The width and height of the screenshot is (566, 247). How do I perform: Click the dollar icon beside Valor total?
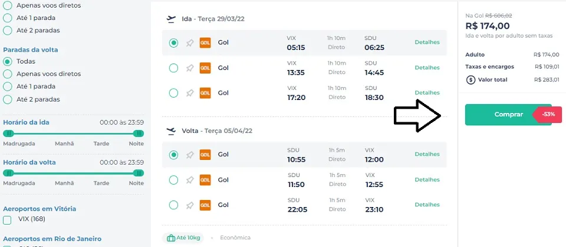(470, 80)
